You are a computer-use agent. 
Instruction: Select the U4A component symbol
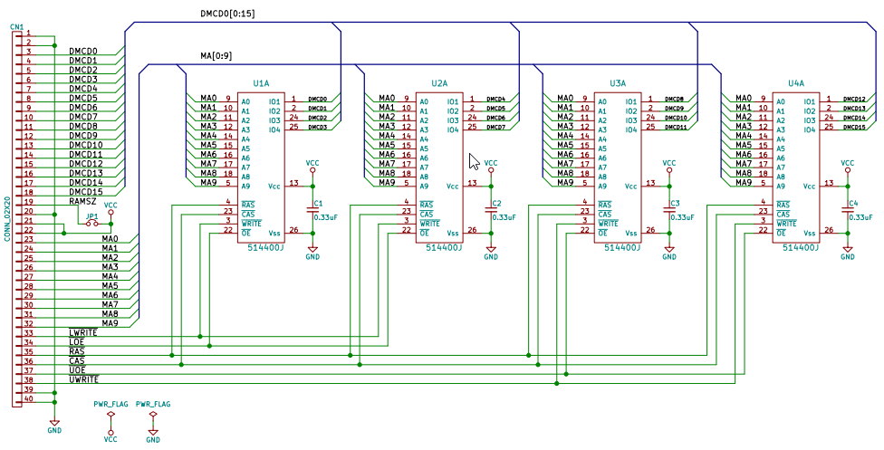795,168
